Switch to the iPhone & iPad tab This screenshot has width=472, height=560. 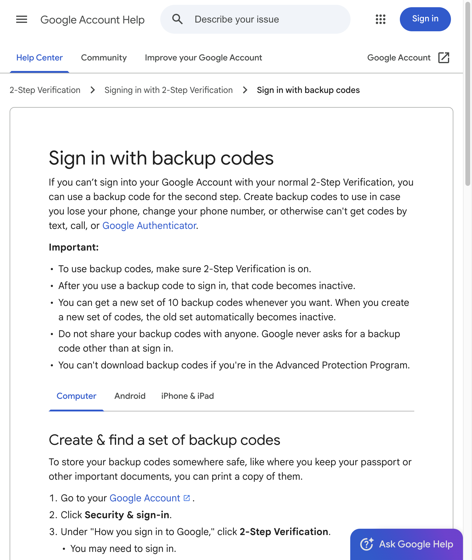click(x=187, y=396)
